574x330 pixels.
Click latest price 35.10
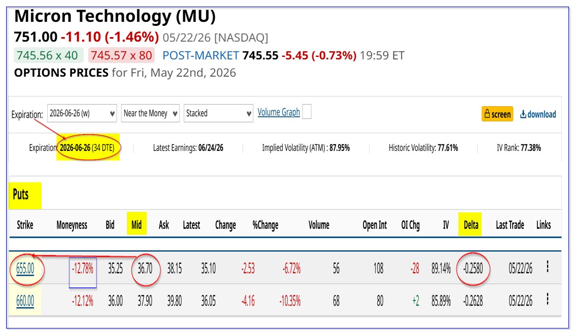coord(208,269)
